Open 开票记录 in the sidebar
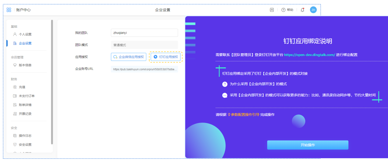Image resolution: width=388 pixels, height=161 pixels. [x=25, y=114]
